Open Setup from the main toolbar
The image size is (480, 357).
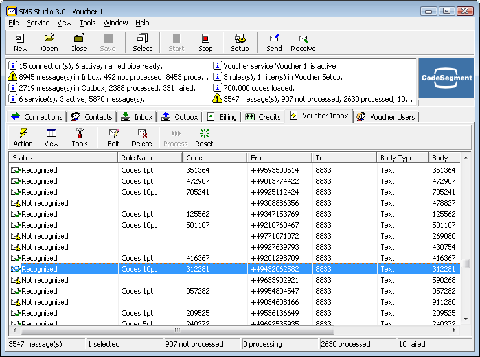(x=240, y=43)
